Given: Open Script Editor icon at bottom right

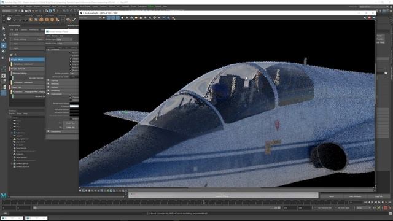Looking at the screenshot, I should click(x=391, y=214).
